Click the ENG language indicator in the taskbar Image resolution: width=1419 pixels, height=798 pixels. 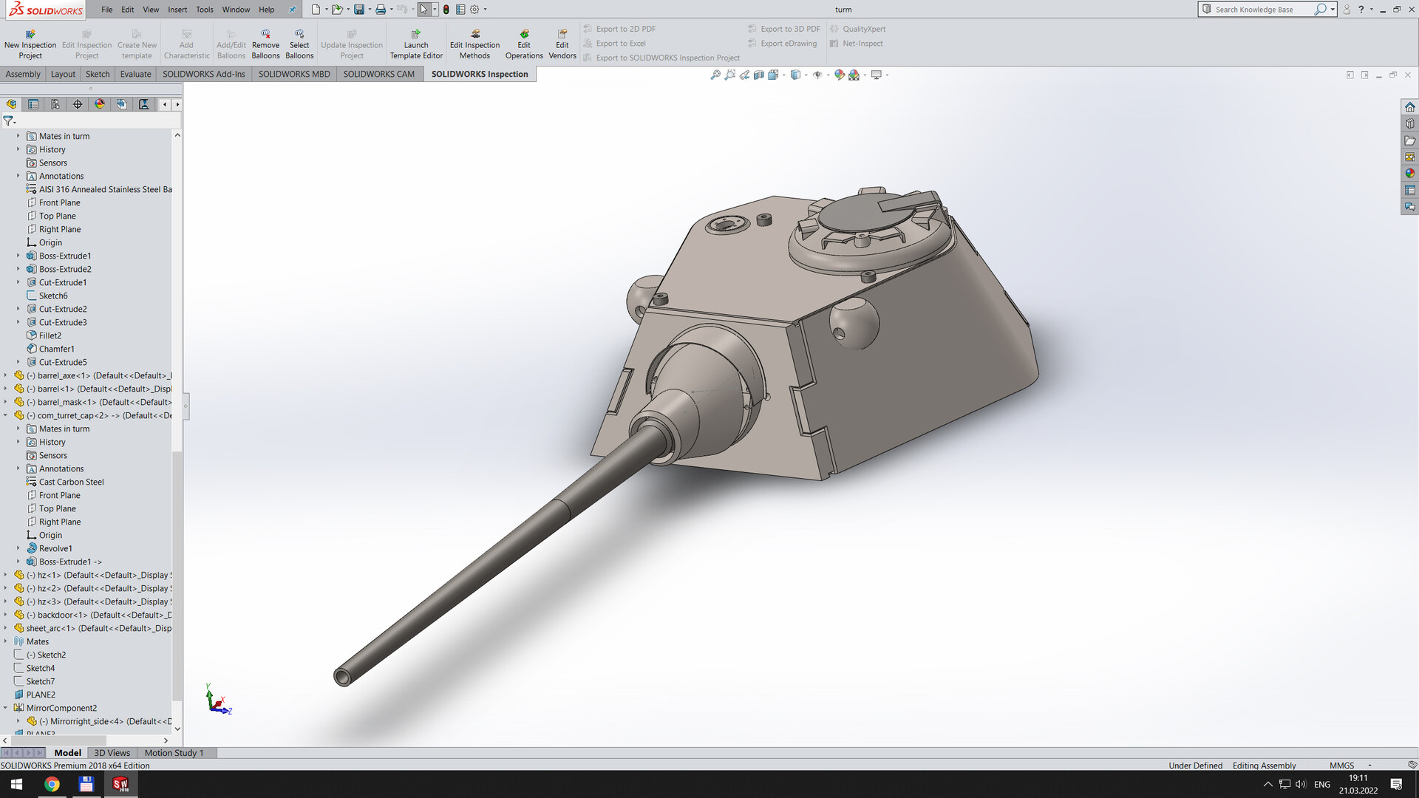(x=1321, y=785)
